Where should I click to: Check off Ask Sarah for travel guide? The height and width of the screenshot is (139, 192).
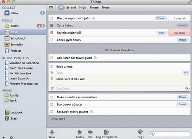coord(52,58)
